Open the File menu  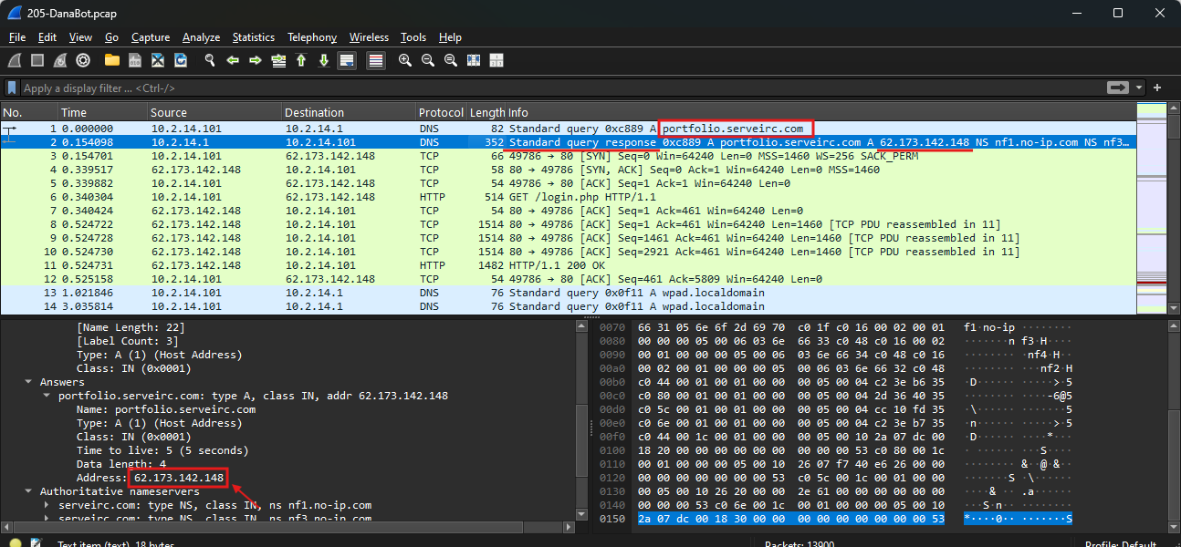coord(17,37)
